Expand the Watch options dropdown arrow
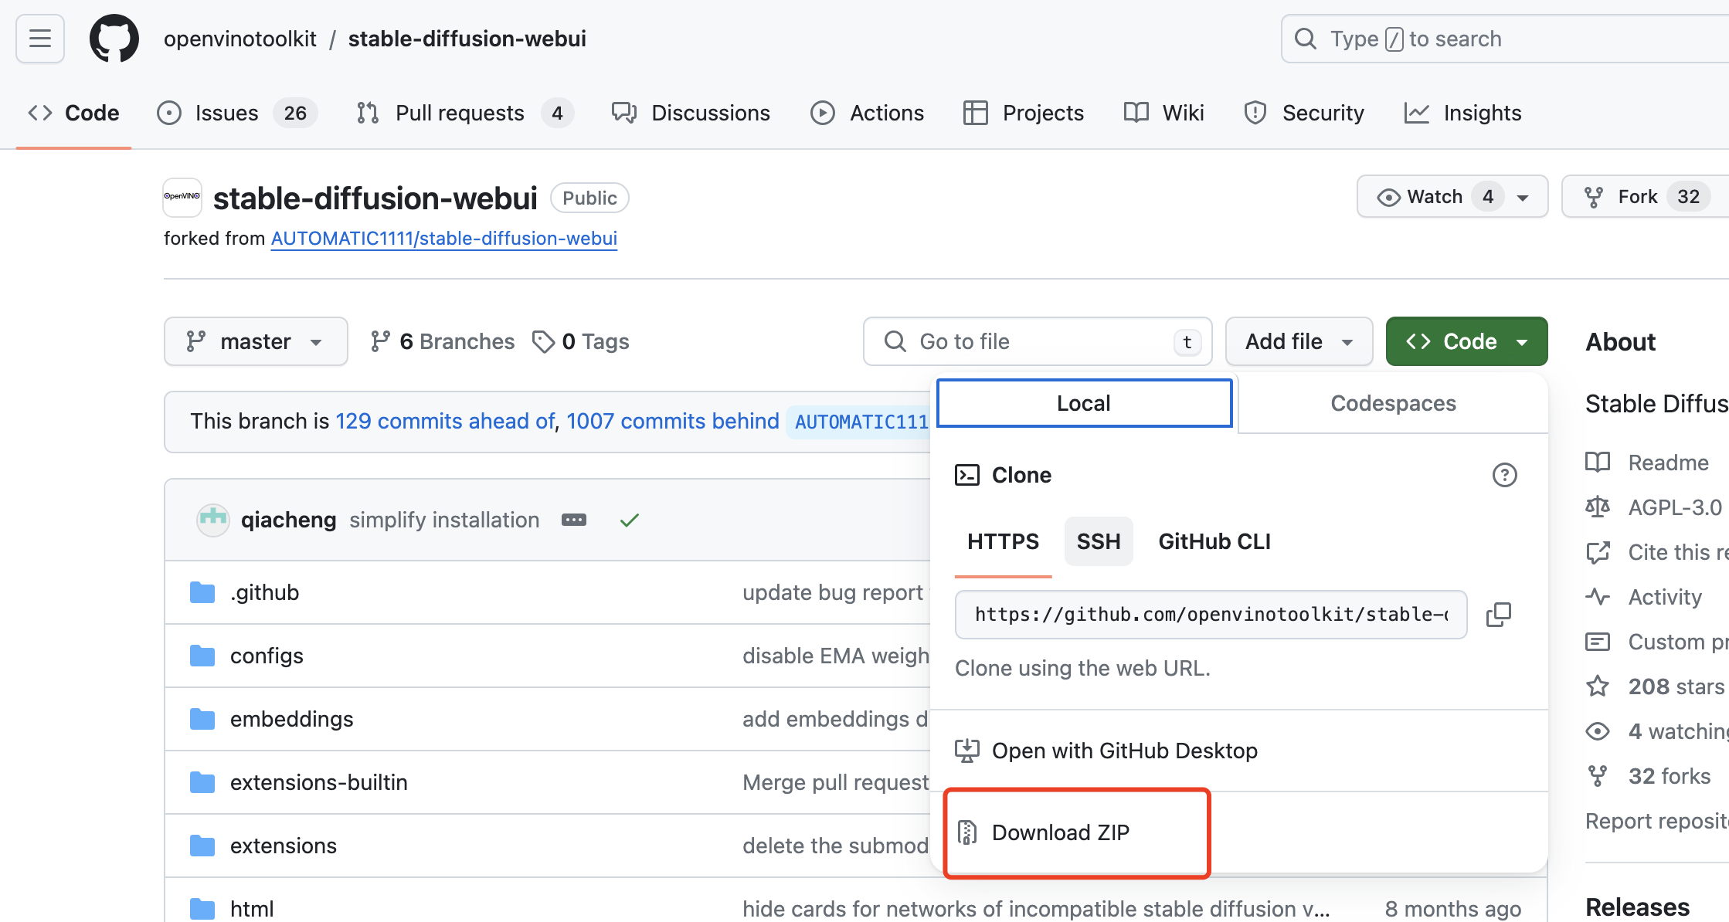Image resolution: width=1729 pixels, height=922 pixels. (1523, 197)
